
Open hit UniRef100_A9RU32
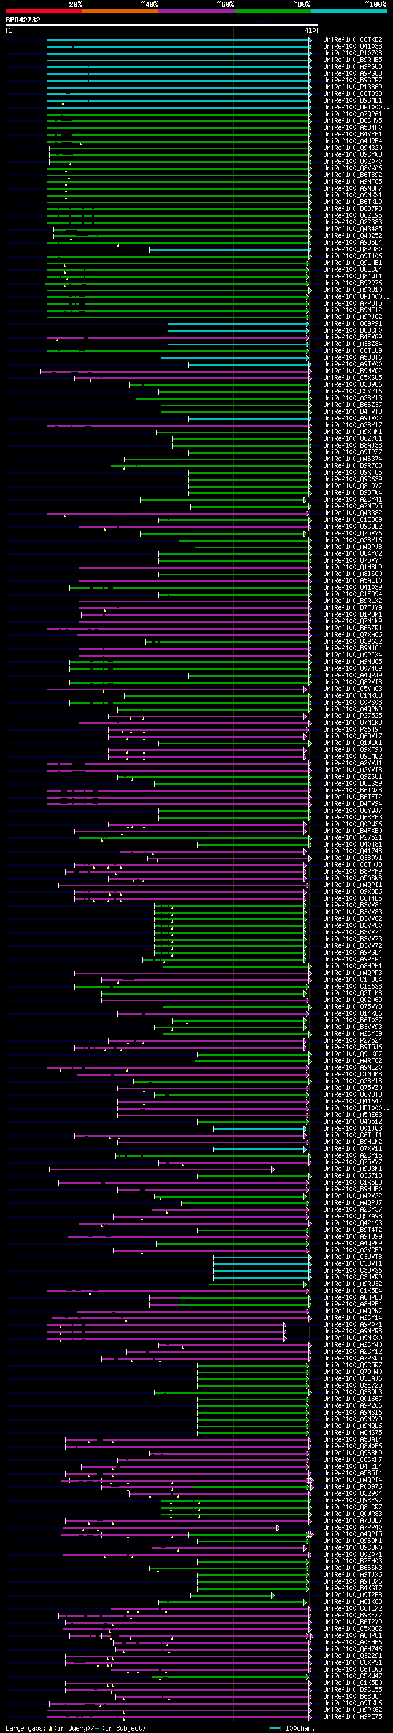352,1284
